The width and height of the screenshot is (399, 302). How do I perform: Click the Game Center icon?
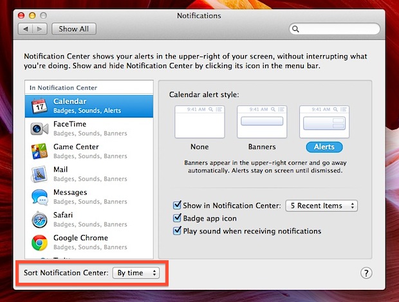(x=39, y=152)
